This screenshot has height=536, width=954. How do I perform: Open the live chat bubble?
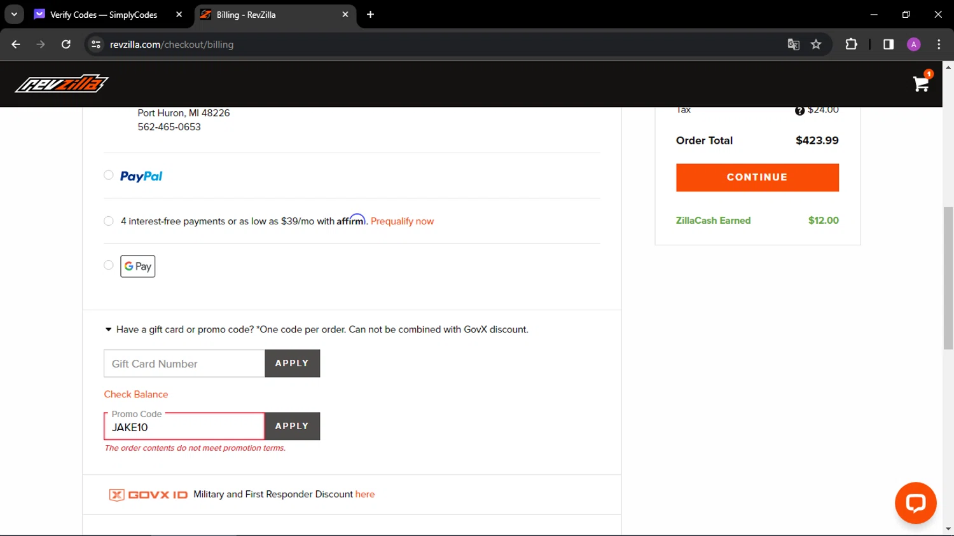[x=915, y=503]
